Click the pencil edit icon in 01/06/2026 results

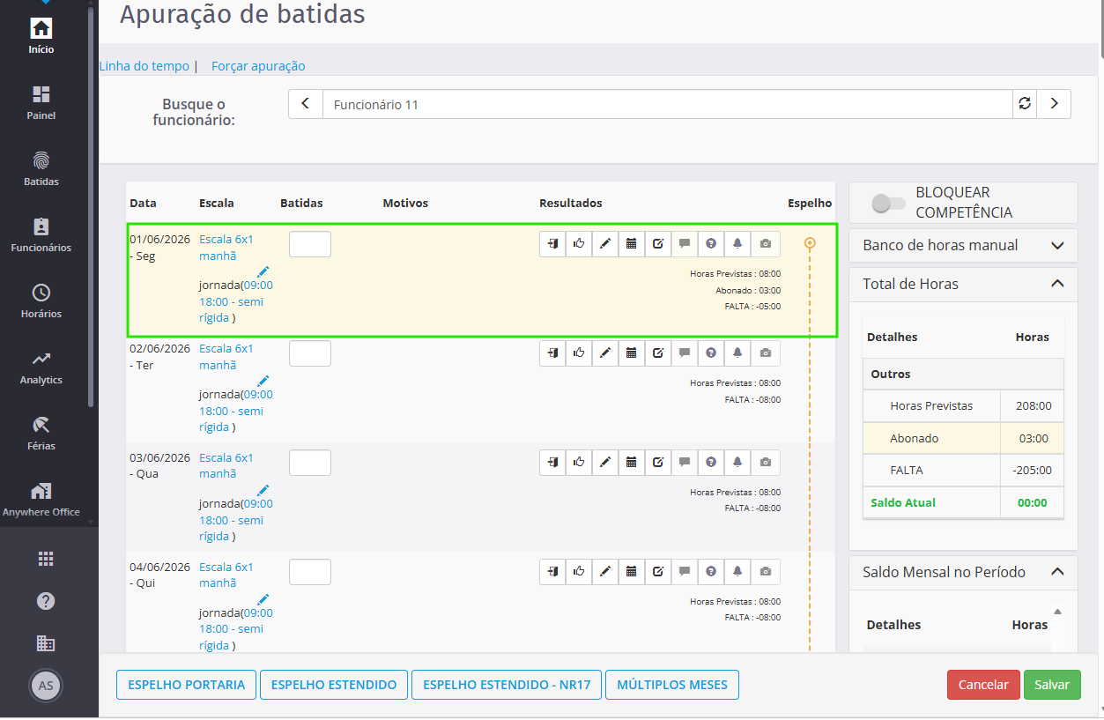pyautogui.click(x=605, y=244)
